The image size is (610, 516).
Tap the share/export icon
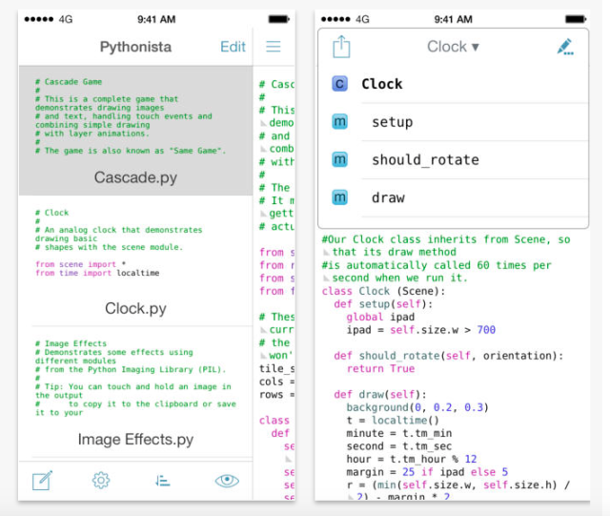click(341, 47)
